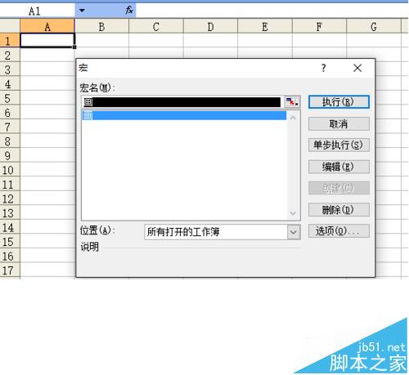
Task: Select column G header
Action: point(374,27)
